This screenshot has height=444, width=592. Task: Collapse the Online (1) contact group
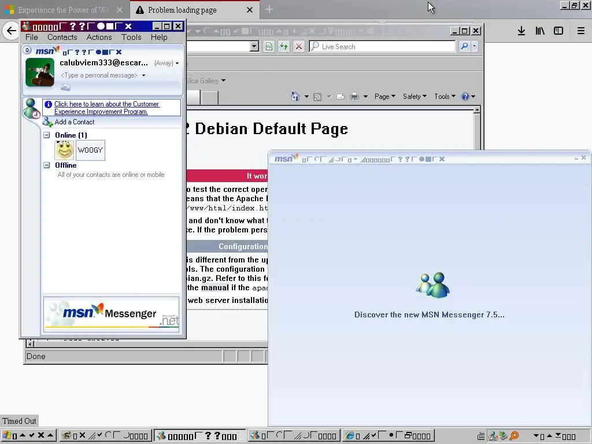click(46, 135)
